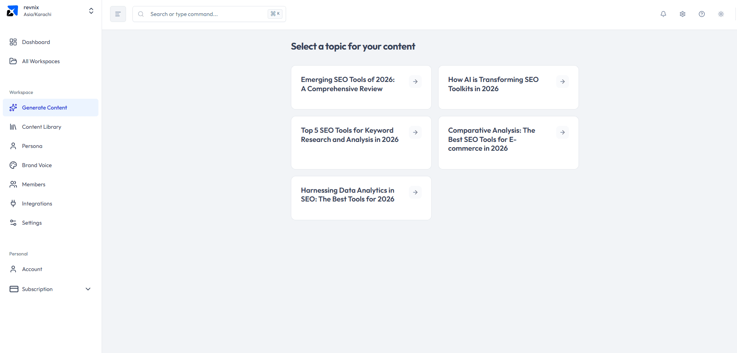Click the All Workspaces folder icon
Viewport: 737px width, 353px height.
(13, 61)
